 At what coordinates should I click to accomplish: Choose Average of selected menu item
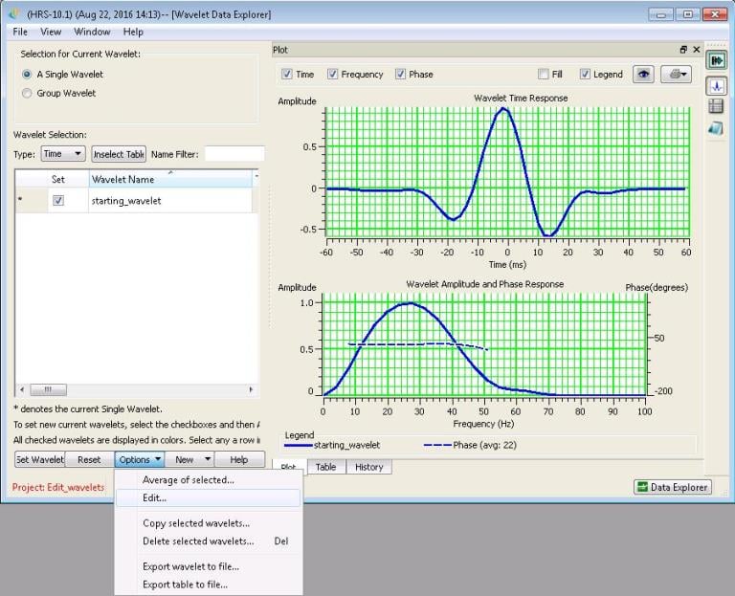(x=208, y=480)
